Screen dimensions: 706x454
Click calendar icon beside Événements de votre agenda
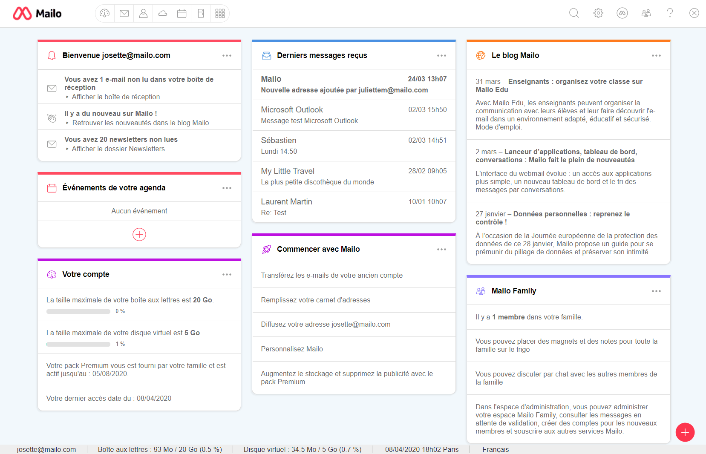click(x=52, y=188)
